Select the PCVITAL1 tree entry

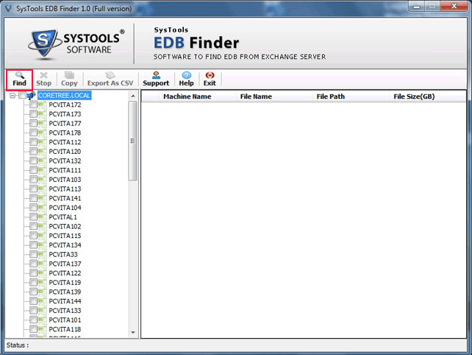tap(63, 217)
